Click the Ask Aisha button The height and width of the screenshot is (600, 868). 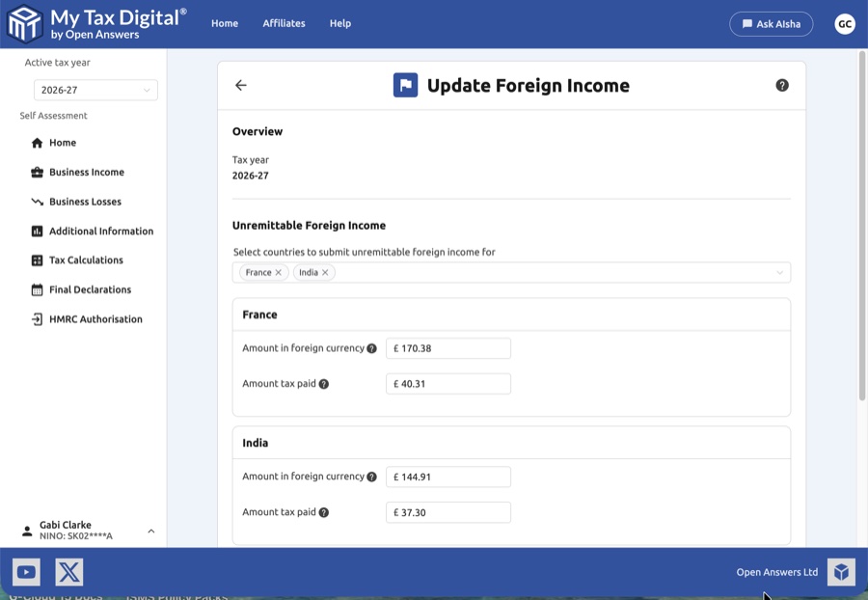pyautogui.click(x=772, y=23)
